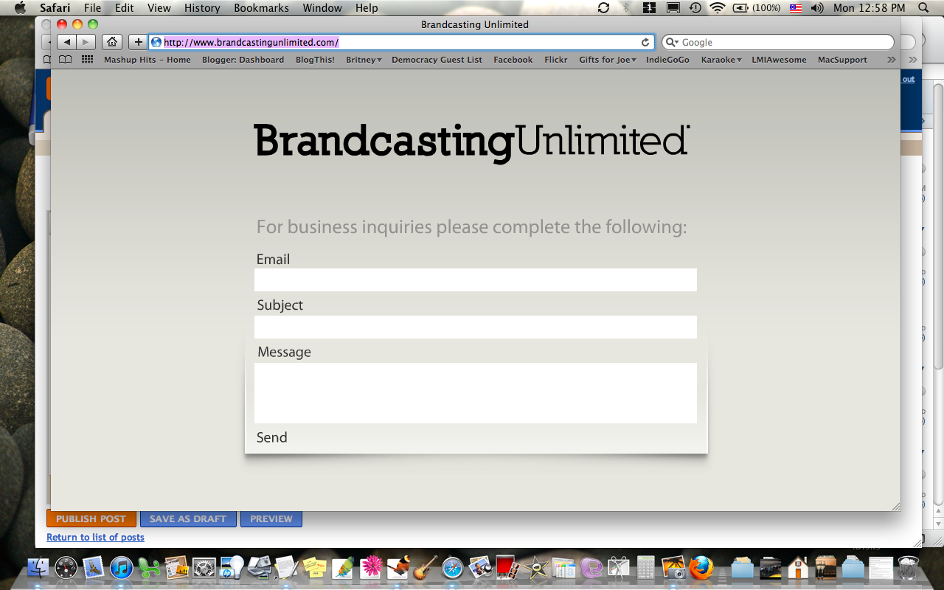
Task: Open the LMIAwesome bookmark
Action: coord(779,60)
